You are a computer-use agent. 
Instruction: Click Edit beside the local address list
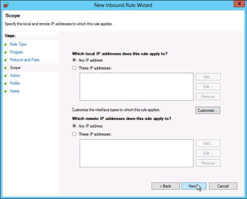coord(208,87)
